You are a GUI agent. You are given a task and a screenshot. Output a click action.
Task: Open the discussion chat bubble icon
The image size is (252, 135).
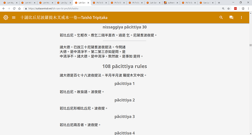pyautogui.click(x=231, y=18)
